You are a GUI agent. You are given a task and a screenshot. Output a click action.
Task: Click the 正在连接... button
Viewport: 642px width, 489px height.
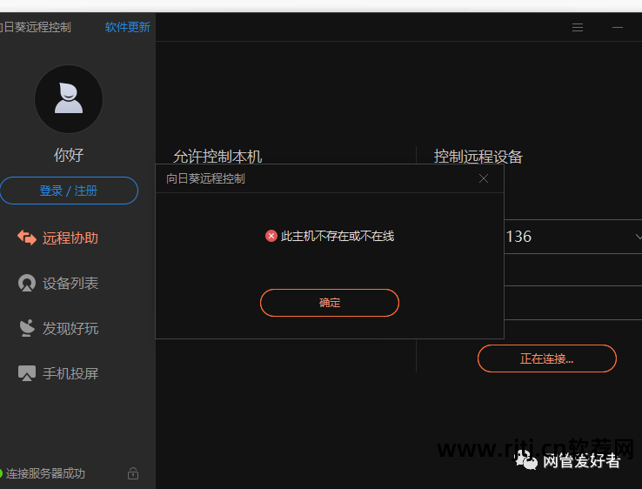tap(546, 358)
